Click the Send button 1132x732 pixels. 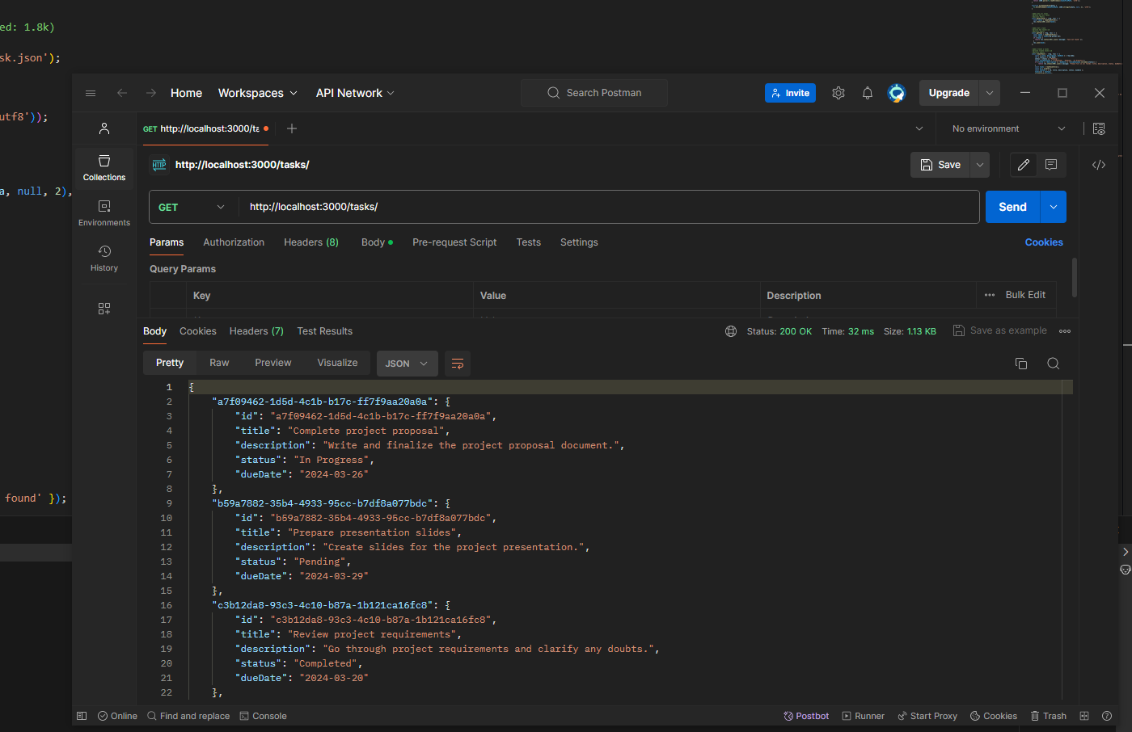tap(1012, 207)
